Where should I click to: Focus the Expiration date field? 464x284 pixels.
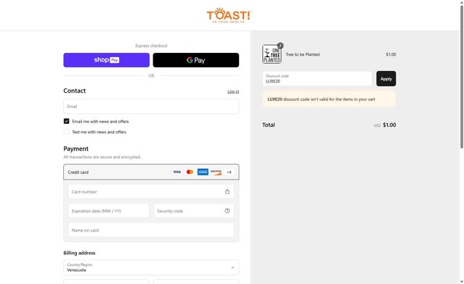pyautogui.click(x=109, y=211)
